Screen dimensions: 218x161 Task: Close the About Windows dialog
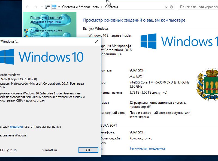[97, 41]
